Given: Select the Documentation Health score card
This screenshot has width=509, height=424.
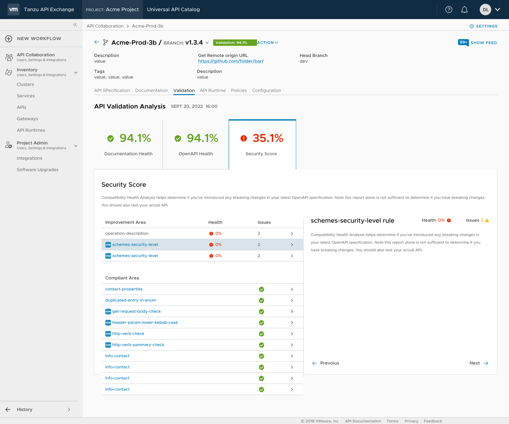Looking at the screenshot, I should point(129,144).
